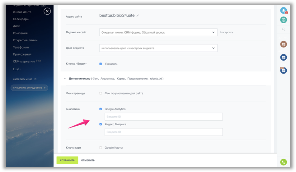Open Компания in sidebar
Screen dimensions: 296x172
(x=20, y=33)
